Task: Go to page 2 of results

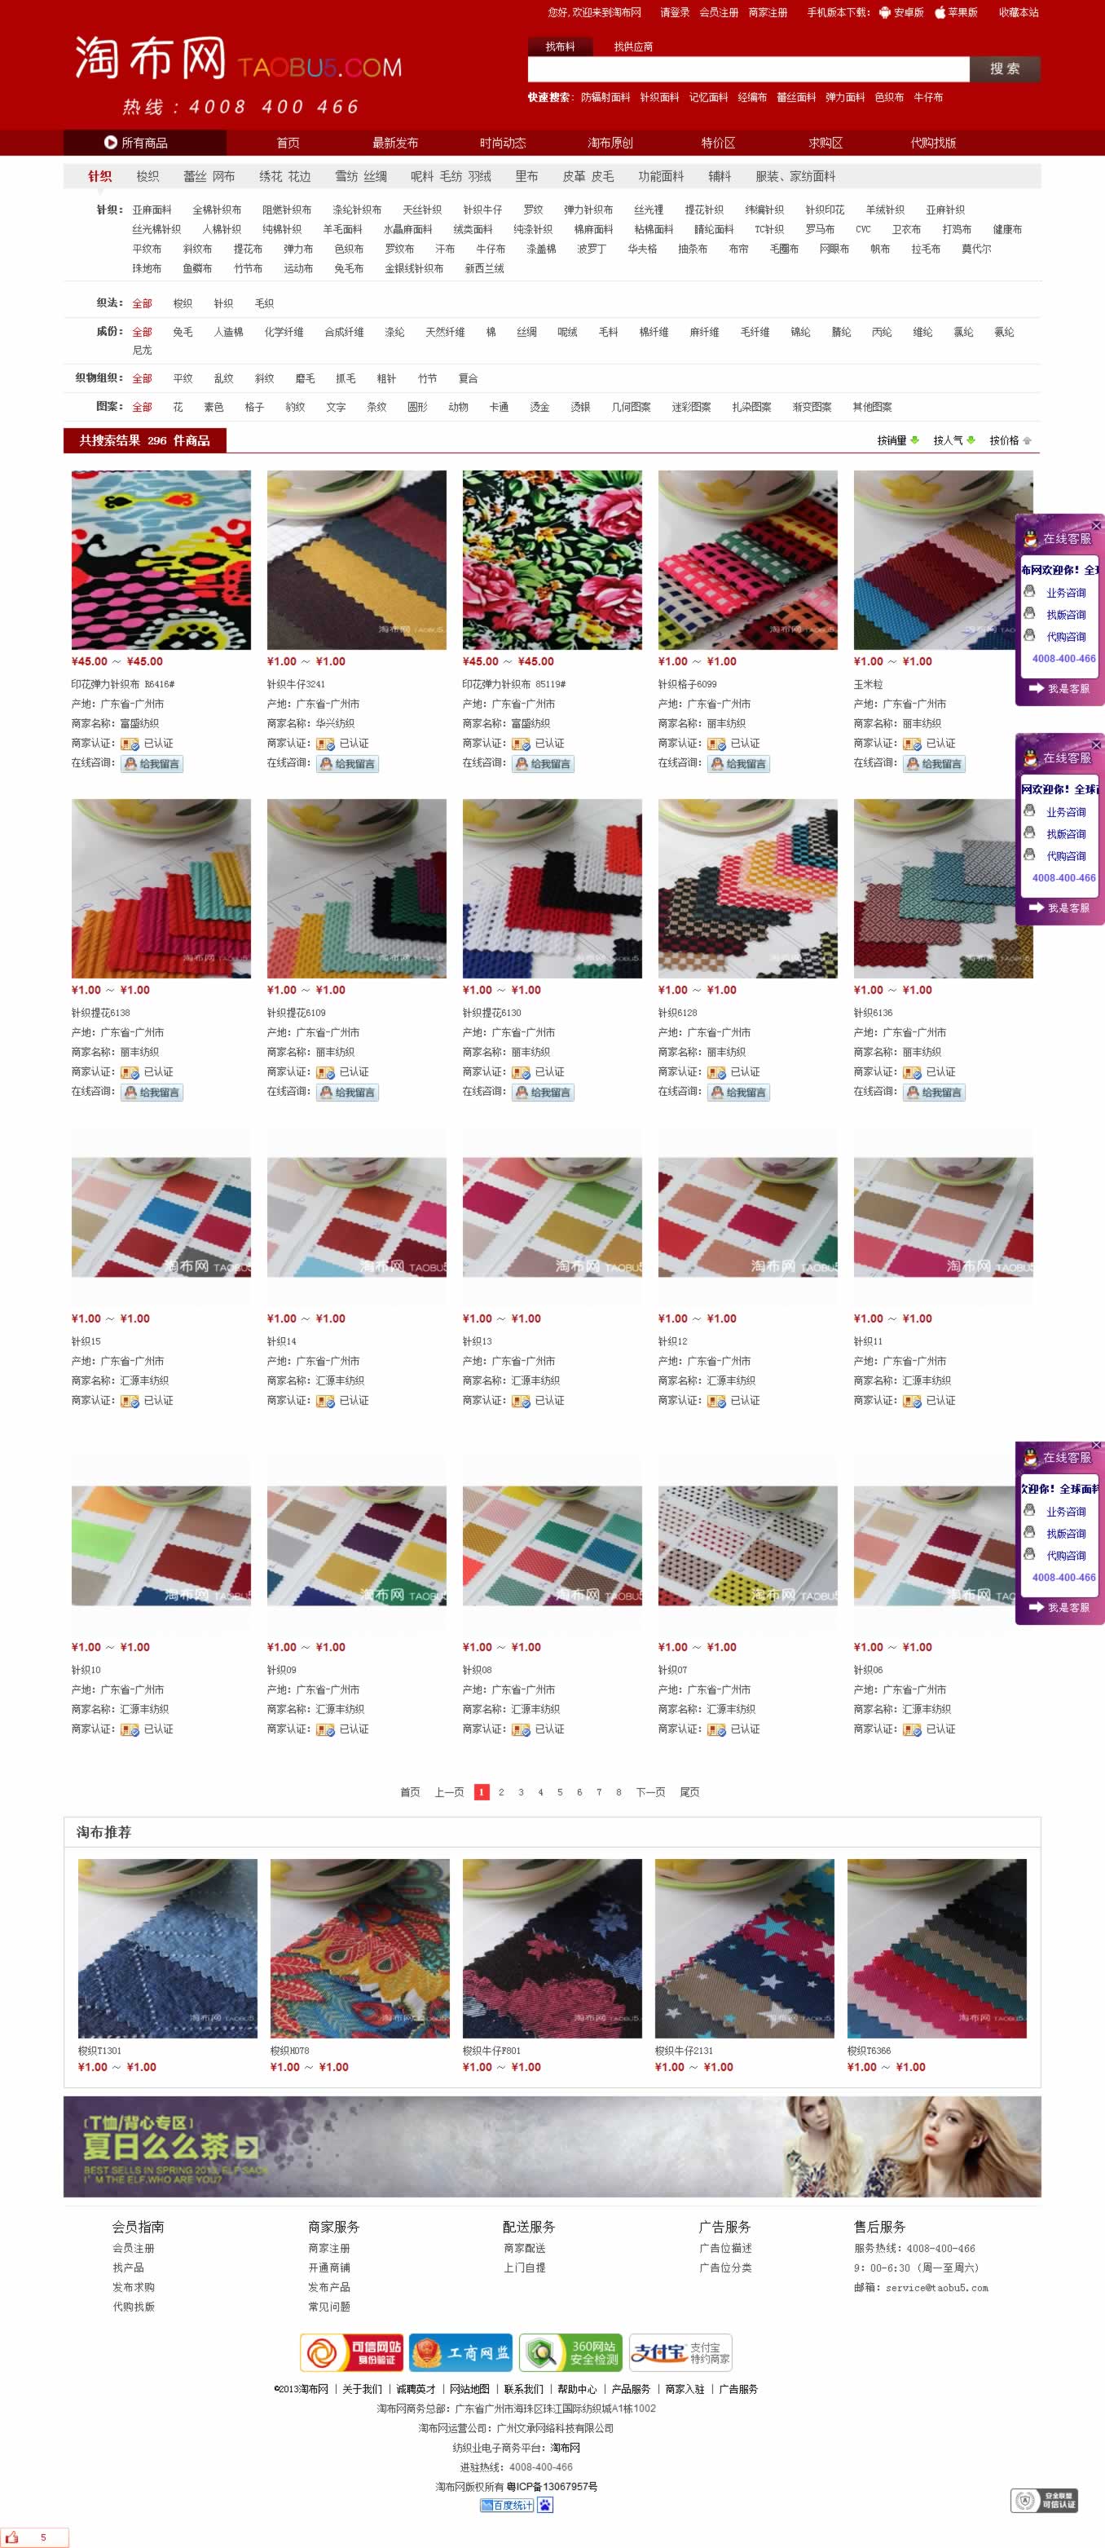Action: [x=501, y=1792]
